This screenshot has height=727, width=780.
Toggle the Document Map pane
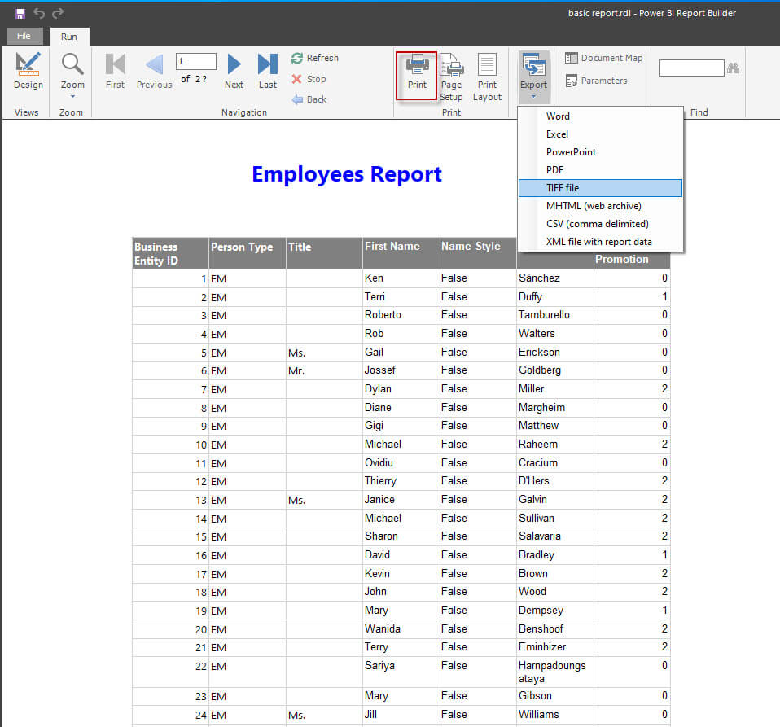[603, 58]
